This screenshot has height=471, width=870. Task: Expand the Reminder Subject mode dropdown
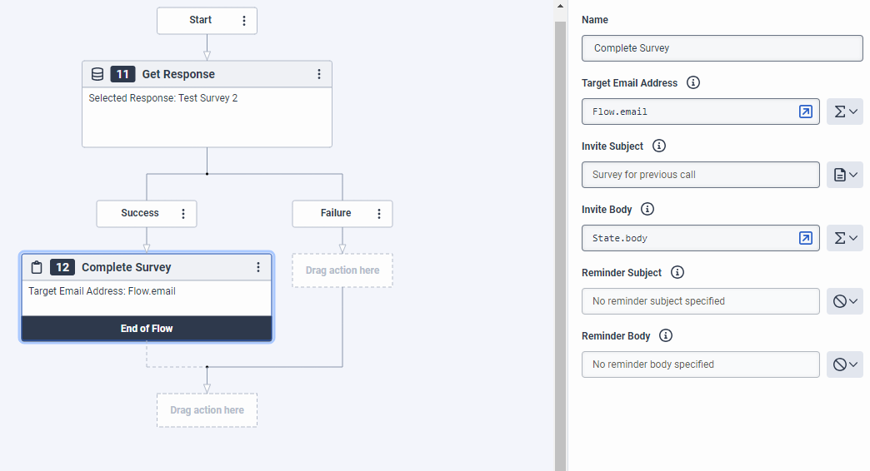click(x=845, y=301)
